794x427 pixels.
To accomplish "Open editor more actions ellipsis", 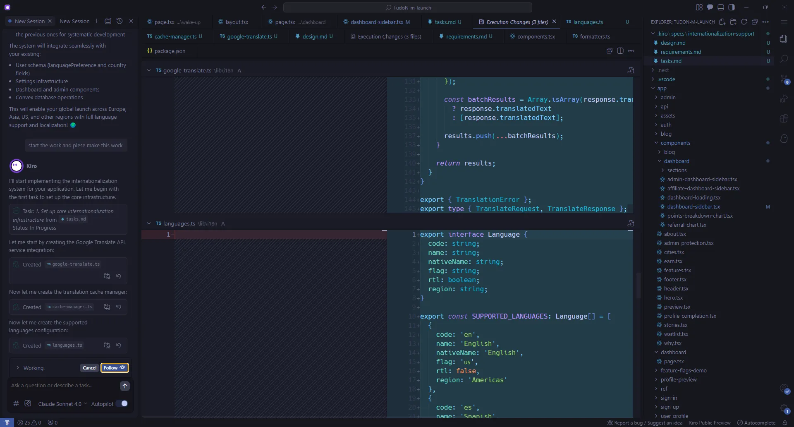I will point(631,51).
